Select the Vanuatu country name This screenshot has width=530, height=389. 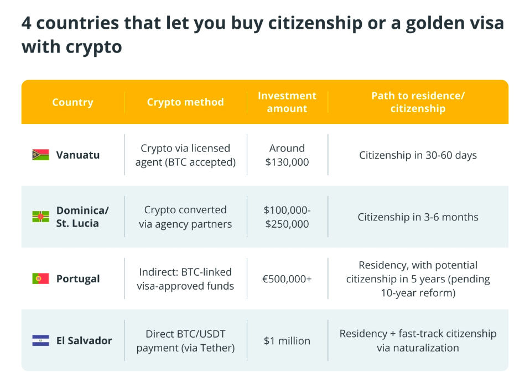pos(78,155)
